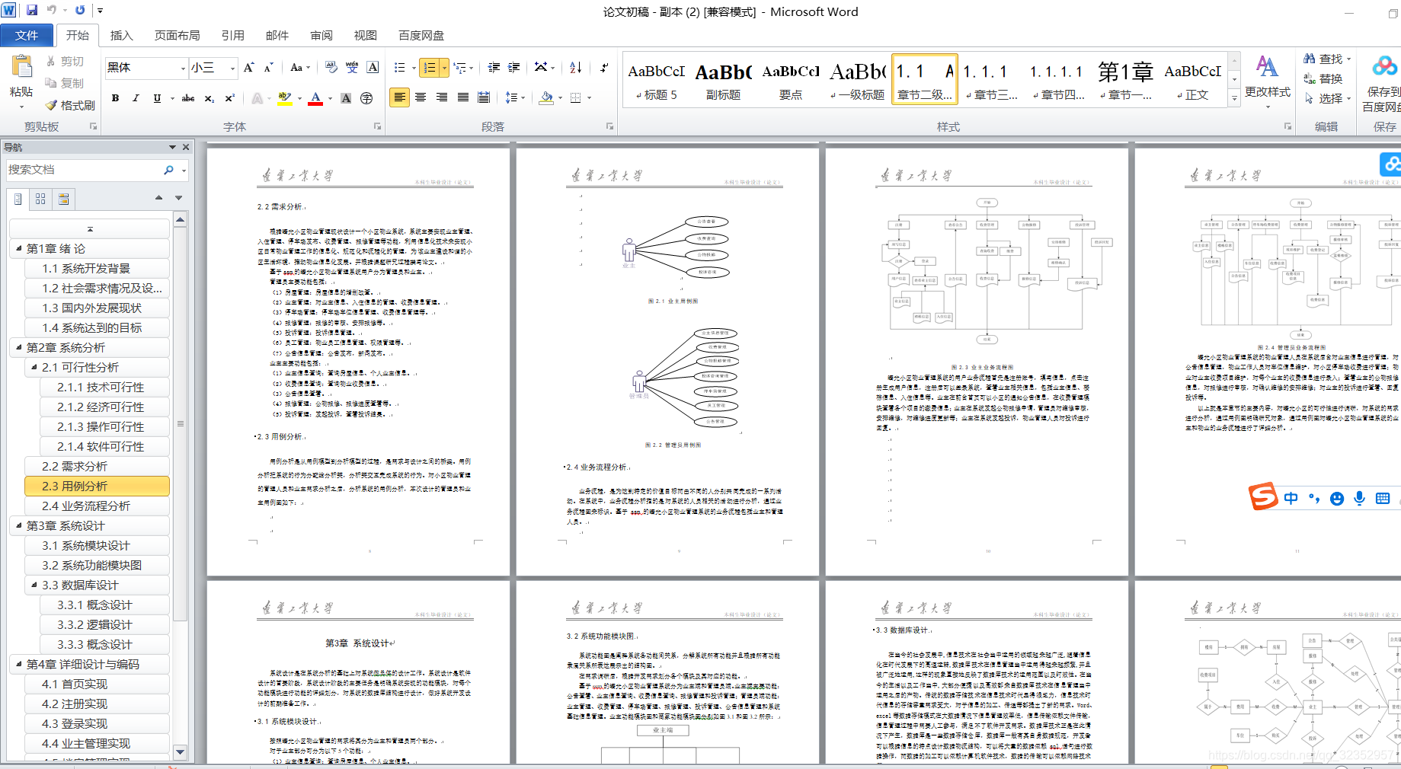Click the Distributed alignment icon

[483, 97]
